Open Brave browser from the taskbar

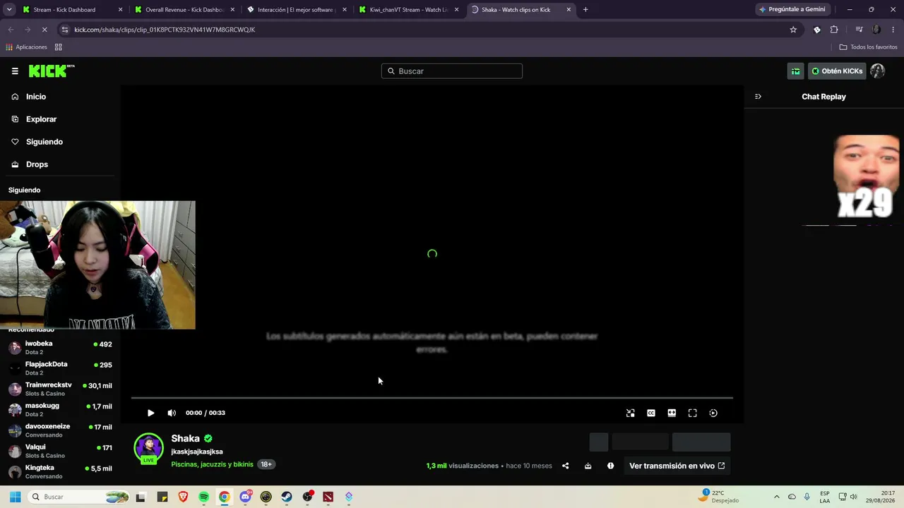click(x=183, y=497)
